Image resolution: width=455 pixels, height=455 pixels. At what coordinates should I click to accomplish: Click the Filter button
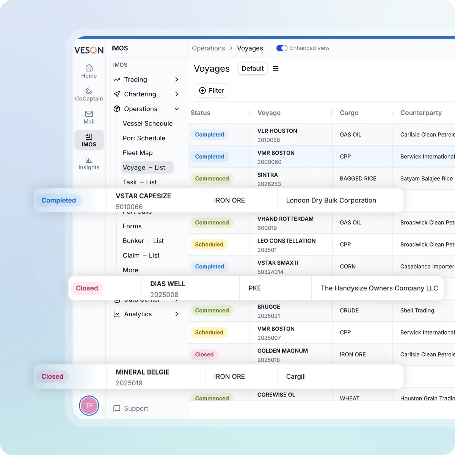(x=212, y=91)
